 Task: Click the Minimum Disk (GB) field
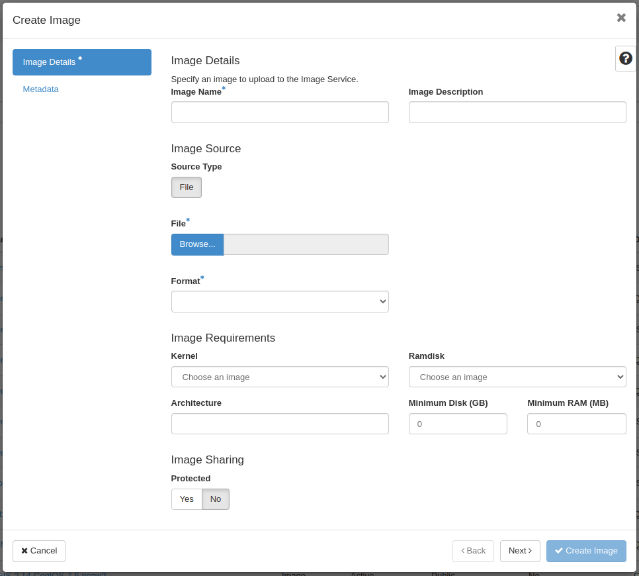[458, 424]
